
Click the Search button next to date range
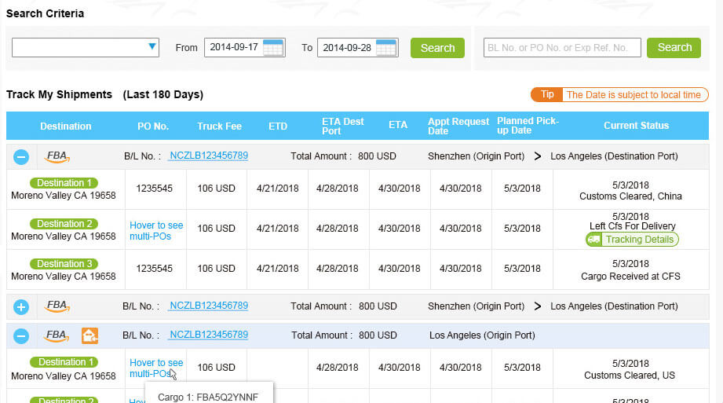(x=437, y=48)
